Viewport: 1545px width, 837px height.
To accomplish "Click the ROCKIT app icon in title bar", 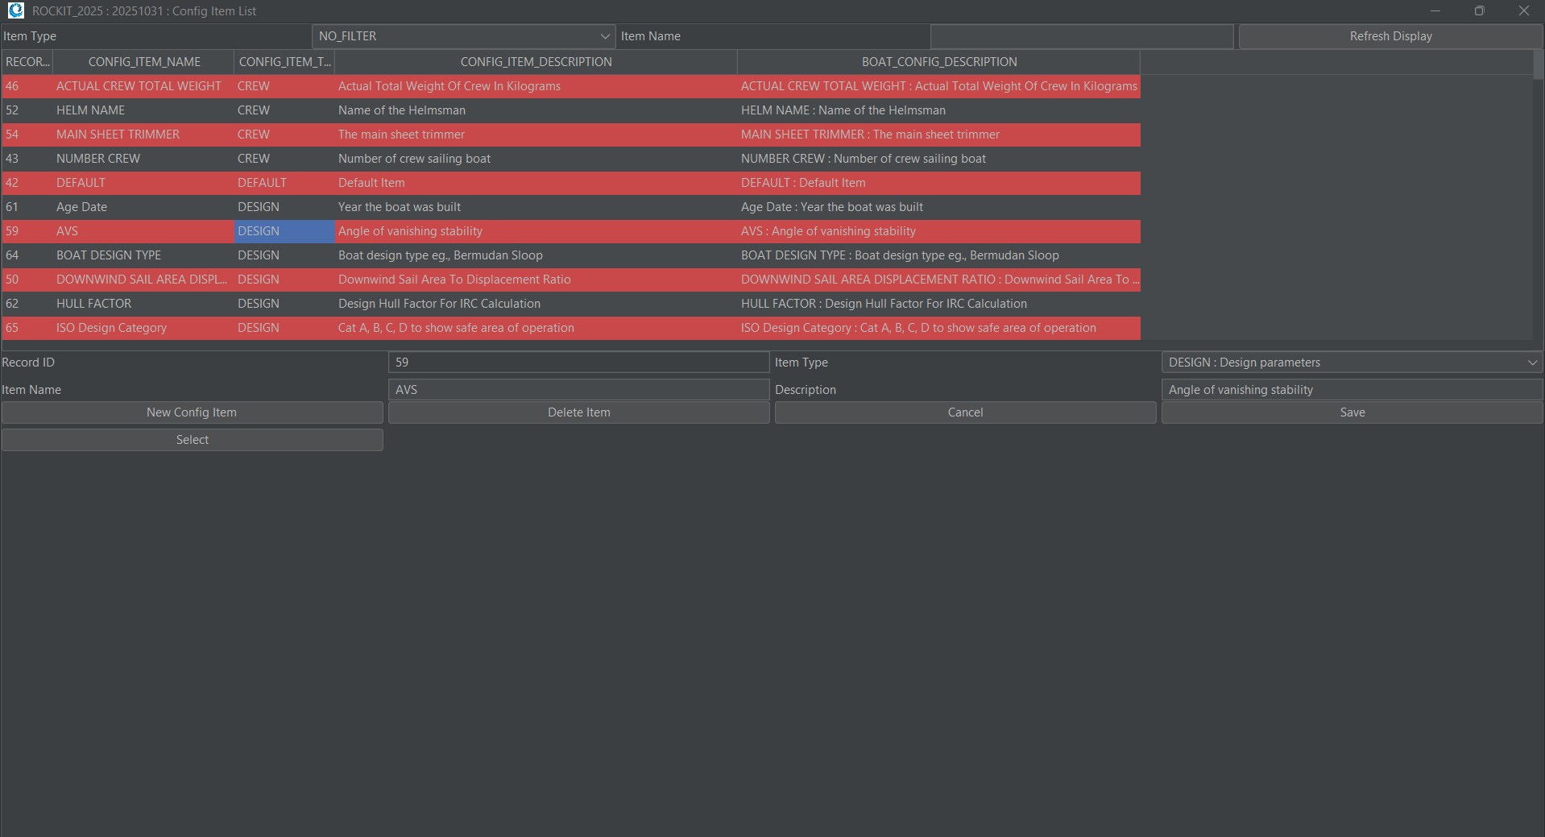I will pos(15,10).
